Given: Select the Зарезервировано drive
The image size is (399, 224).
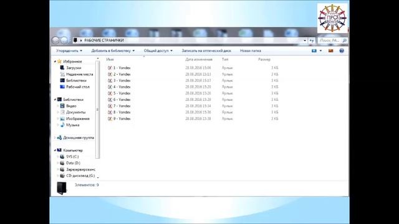Looking at the screenshot, I should (x=80, y=169).
